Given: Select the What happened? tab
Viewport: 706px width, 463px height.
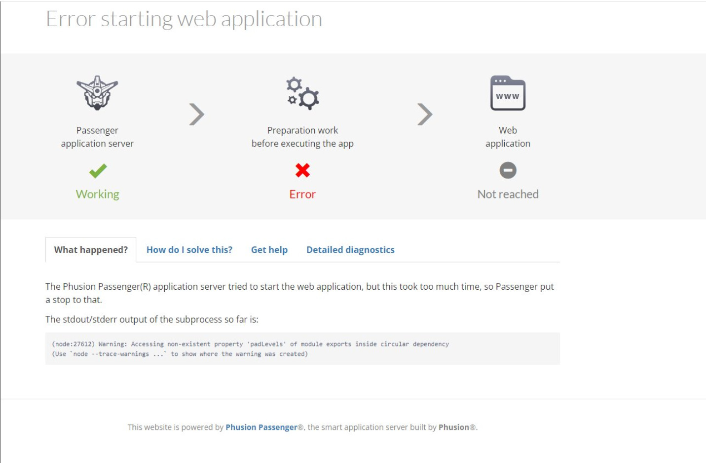Looking at the screenshot, I should point(91,250).
